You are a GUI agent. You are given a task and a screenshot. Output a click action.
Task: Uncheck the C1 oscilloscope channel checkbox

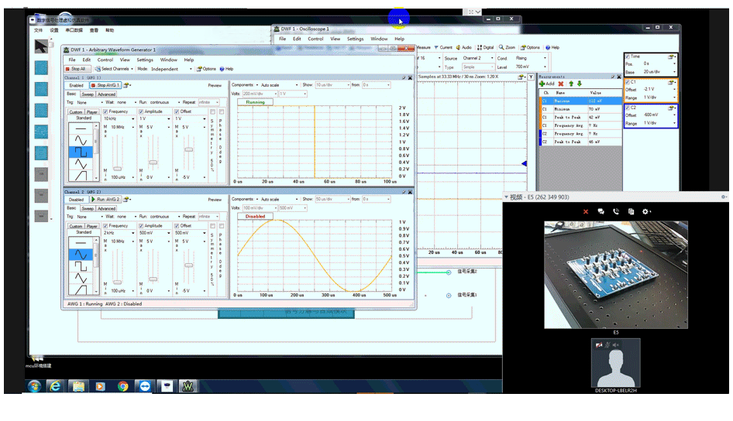point(628,81)
